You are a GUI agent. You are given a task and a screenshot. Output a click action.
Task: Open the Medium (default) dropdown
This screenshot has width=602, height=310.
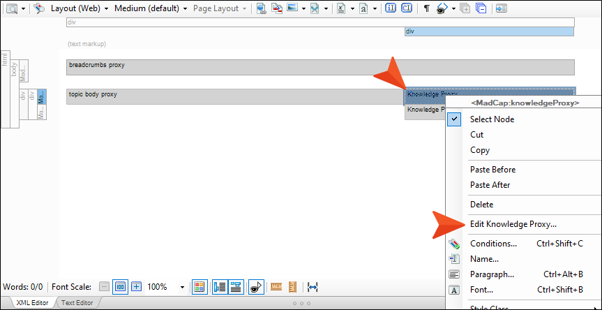[151, 8]
